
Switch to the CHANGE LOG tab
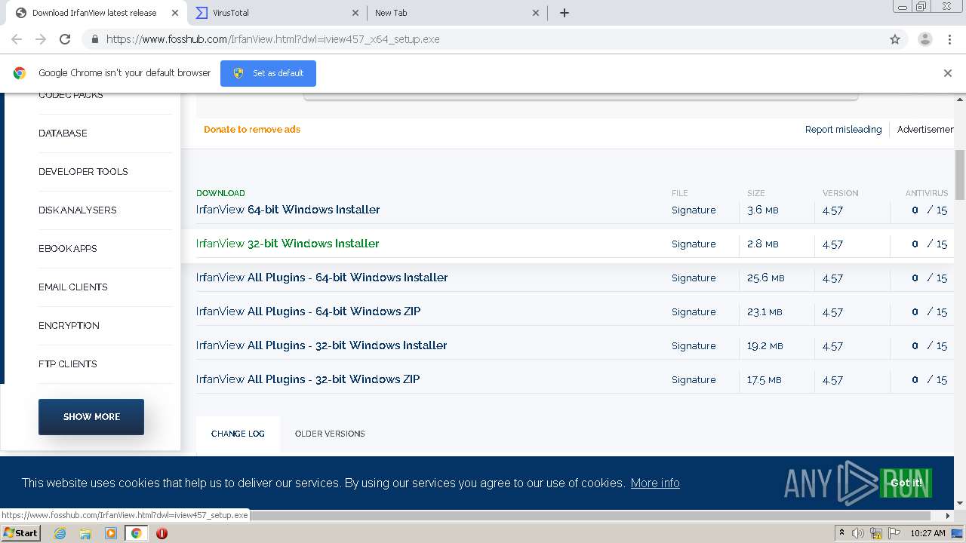point(238,434)
